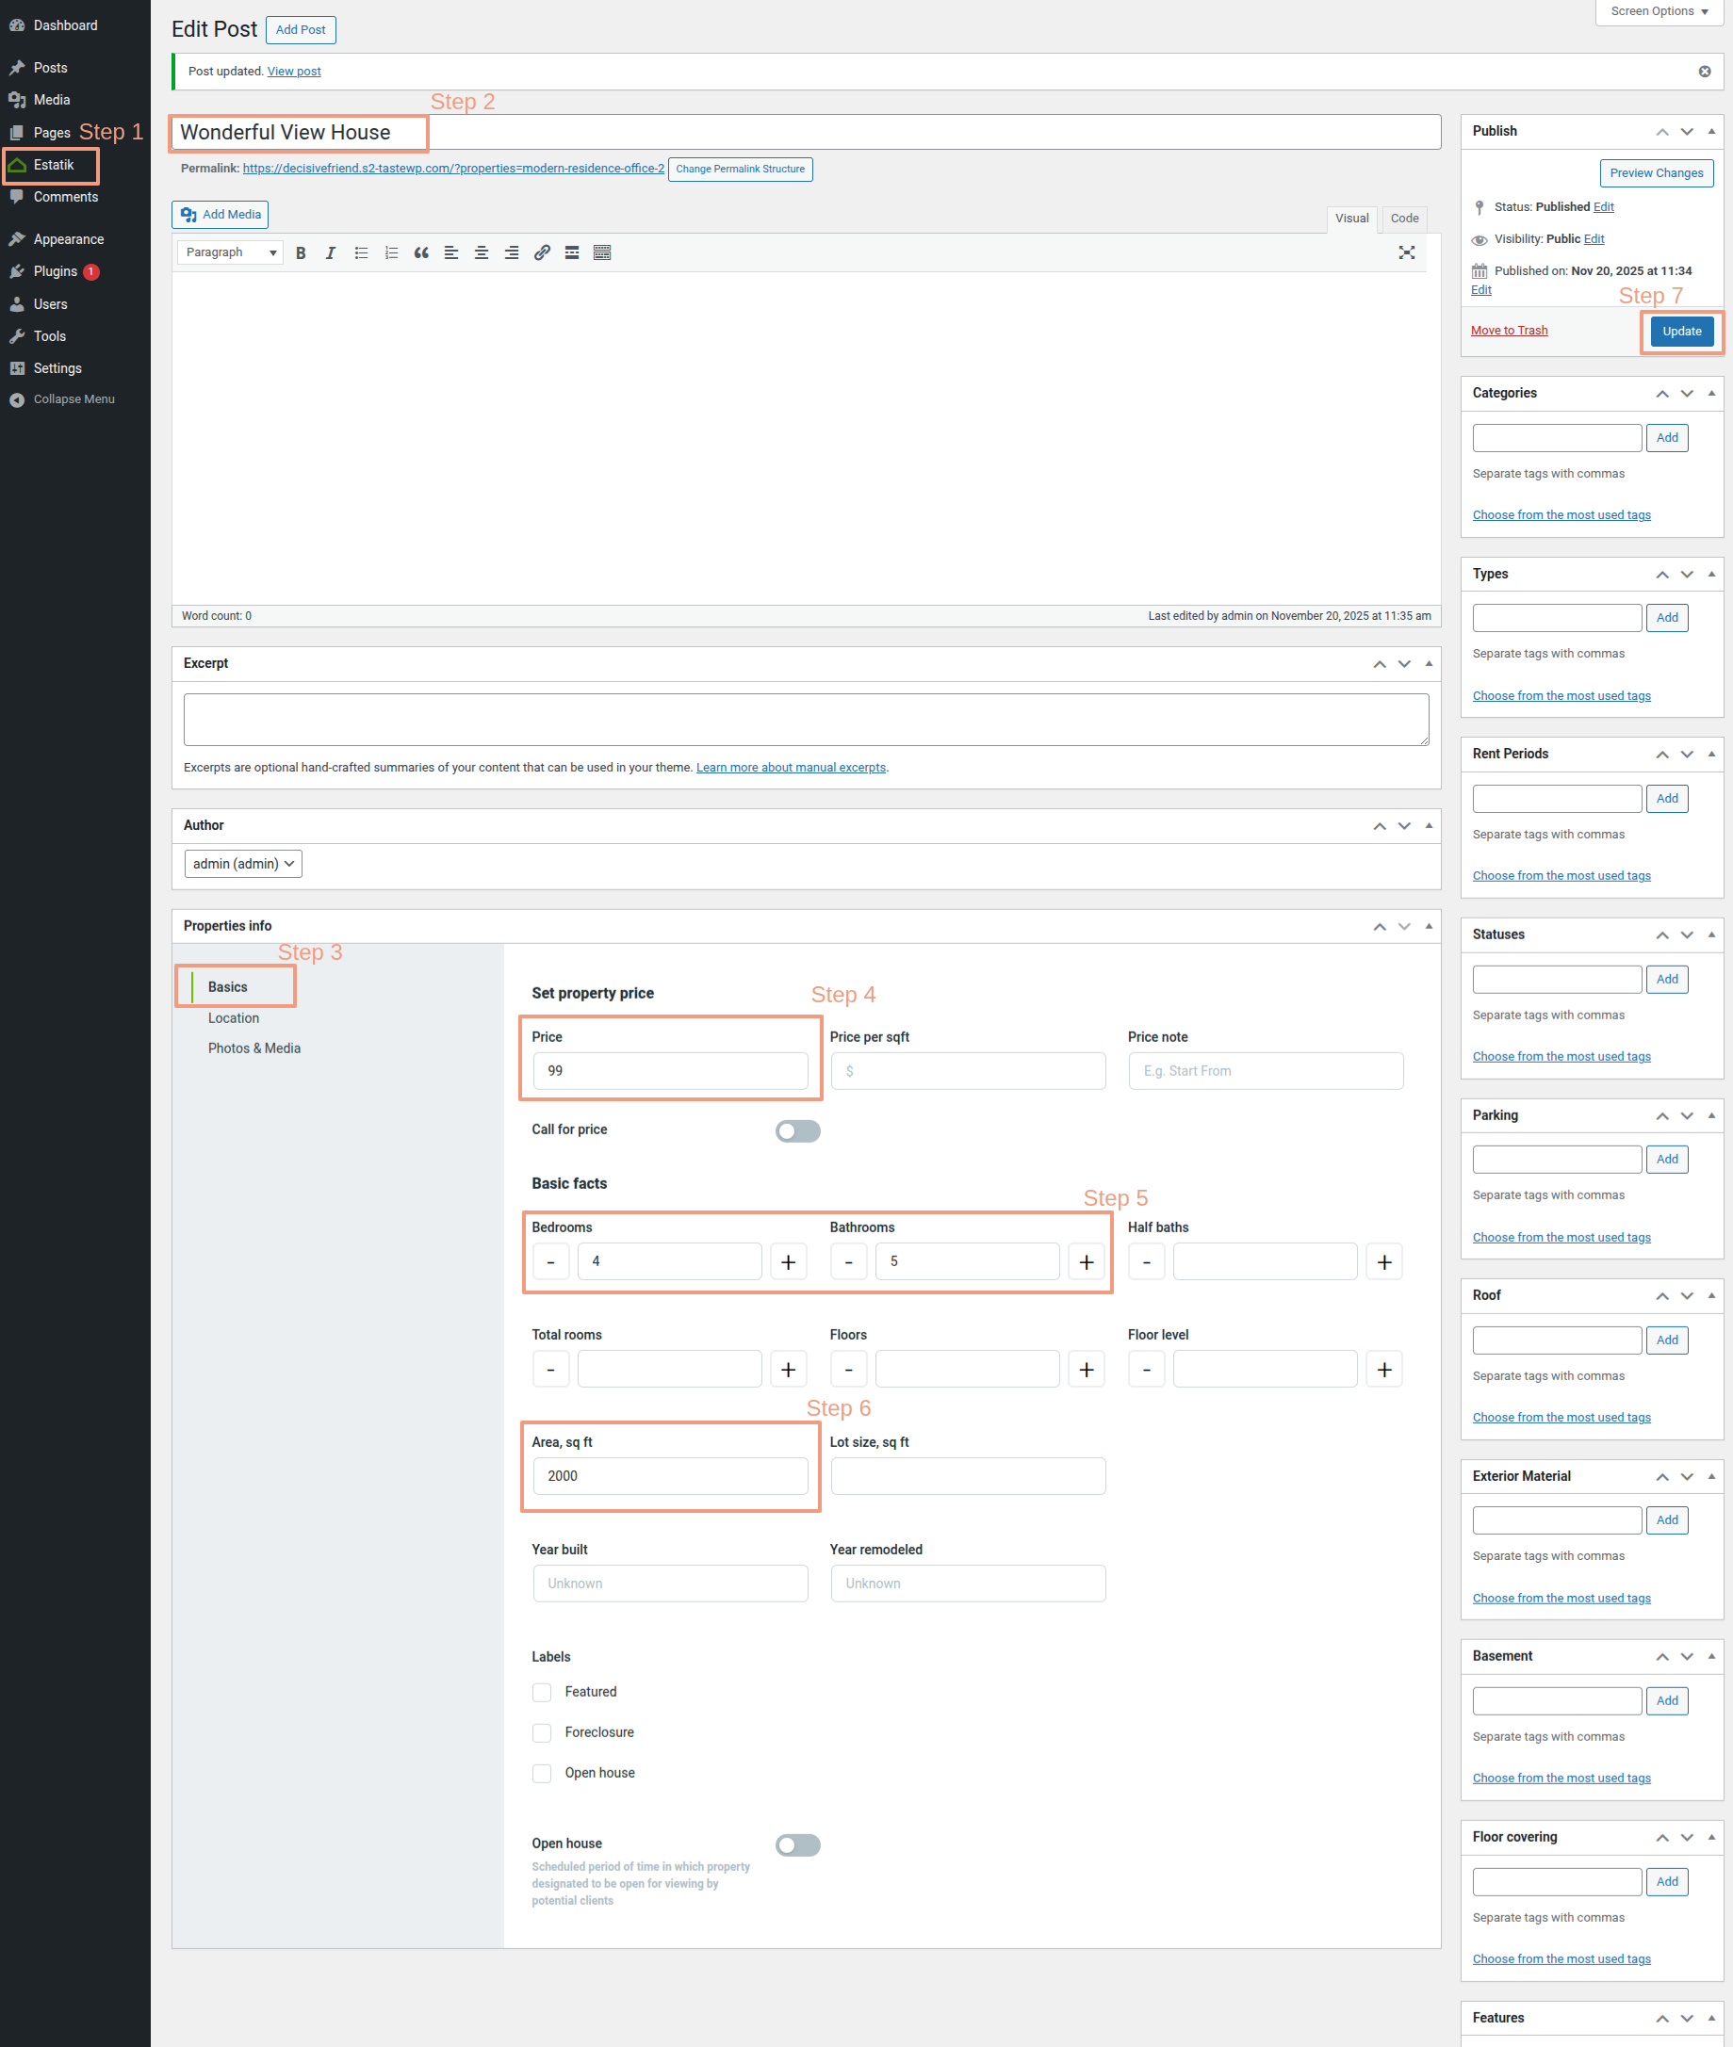Click the Bold formatting icon
1733x2047 pixels.
[x=301, y=252]
